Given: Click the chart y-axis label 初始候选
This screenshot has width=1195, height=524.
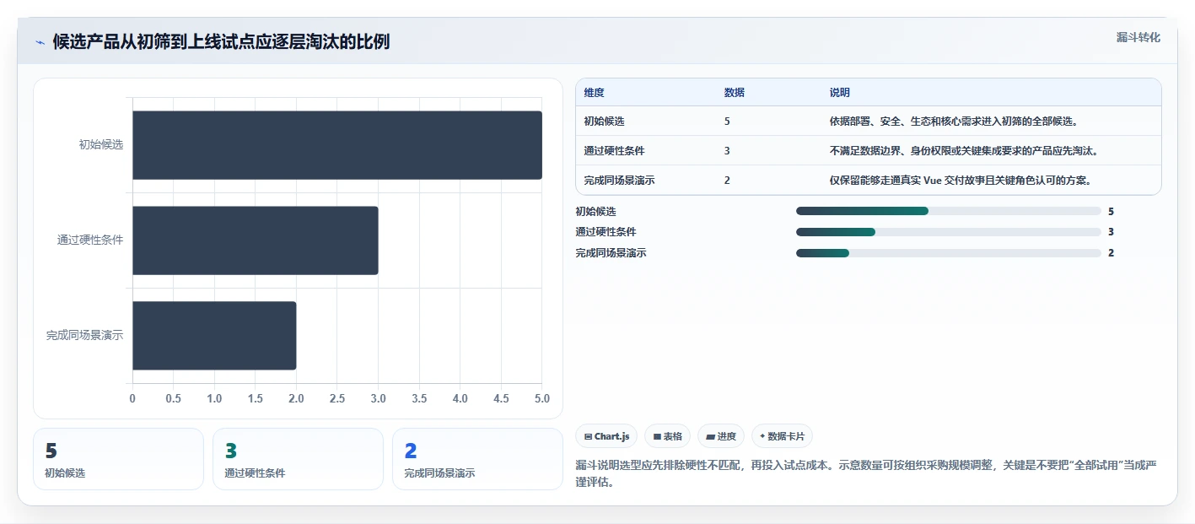Looking at the screenshot, I should tap(101, 145).
